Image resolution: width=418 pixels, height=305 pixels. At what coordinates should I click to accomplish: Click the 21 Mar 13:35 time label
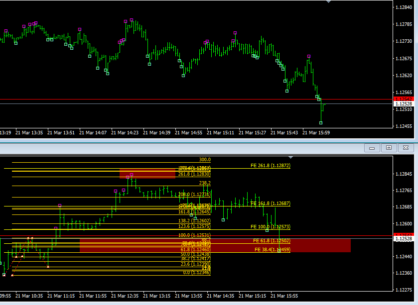(29, 132)
